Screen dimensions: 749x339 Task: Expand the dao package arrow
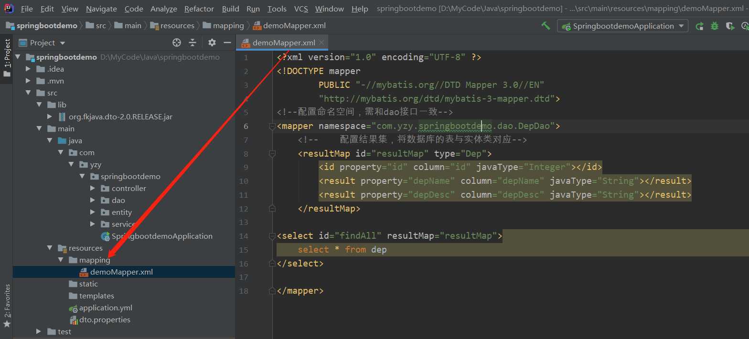(93, 201)
